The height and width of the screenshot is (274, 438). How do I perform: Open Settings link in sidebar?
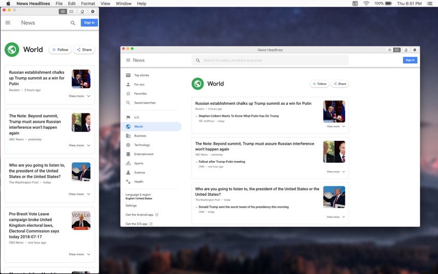[131, 206]
